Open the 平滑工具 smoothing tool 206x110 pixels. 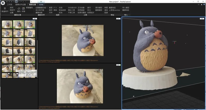tap(72, 13)
